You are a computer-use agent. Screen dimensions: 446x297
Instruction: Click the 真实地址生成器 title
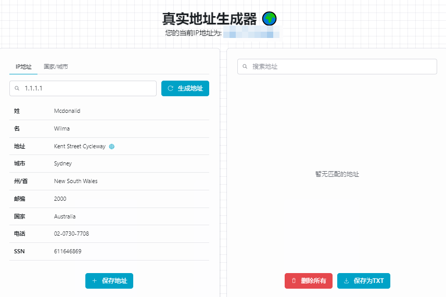click(x=210, y=19)
